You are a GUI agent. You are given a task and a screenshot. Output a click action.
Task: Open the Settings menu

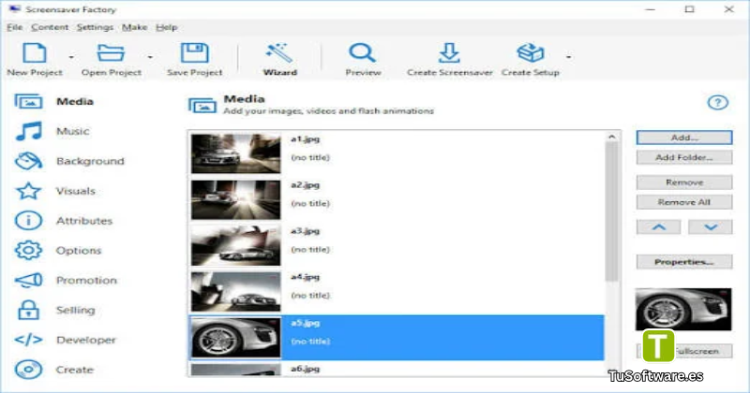(x=95, y=27)
